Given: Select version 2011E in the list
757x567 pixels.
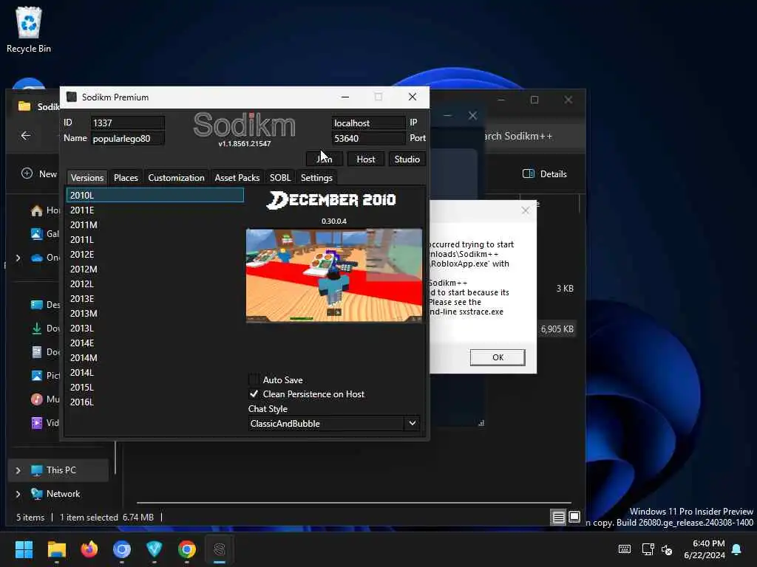Looking at the screenshot, I should pos(155,210).
